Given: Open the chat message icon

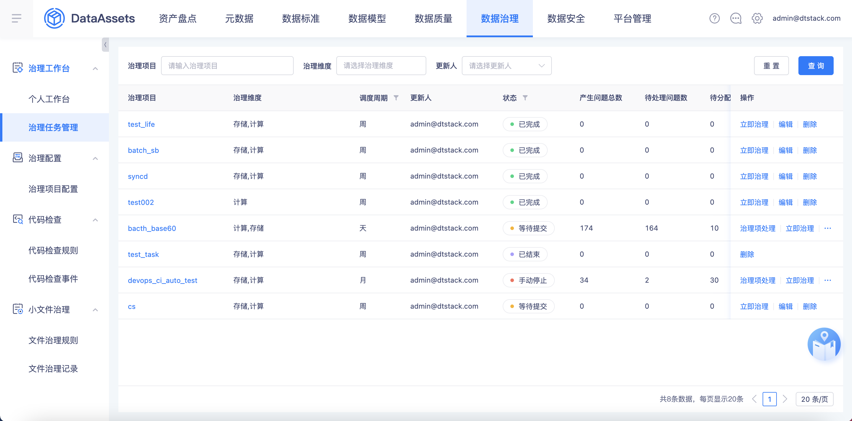Looking at the screenshot, I should point(736,18).
